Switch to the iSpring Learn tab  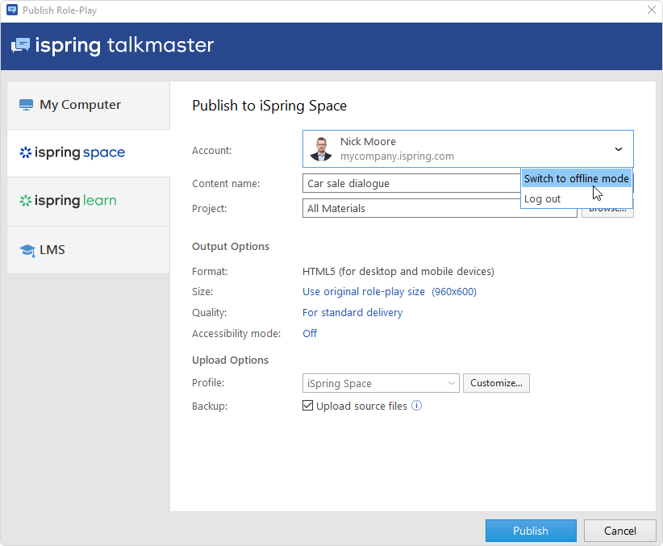click(x=88, y=201)
